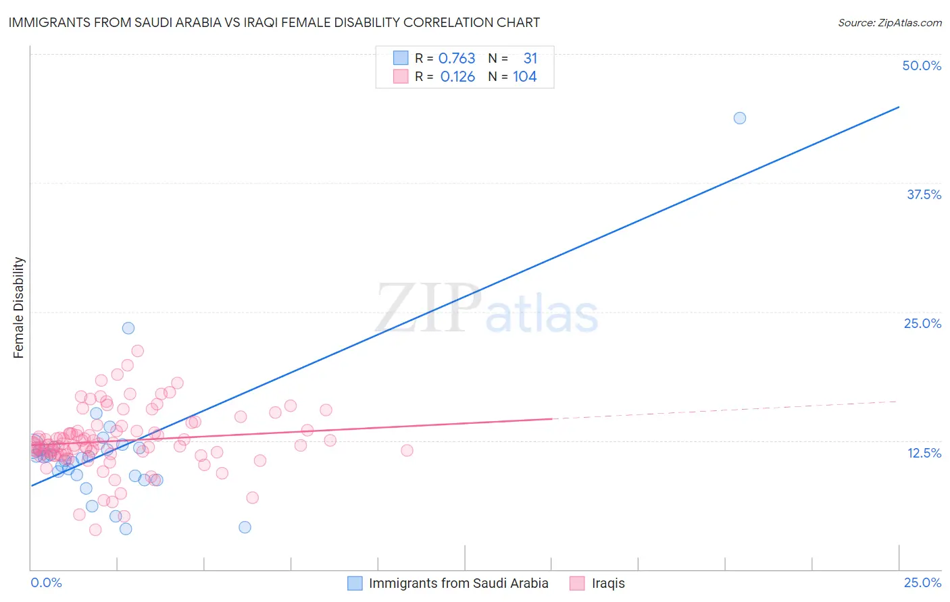Click the 0.126 correlation value

point(457,76)
